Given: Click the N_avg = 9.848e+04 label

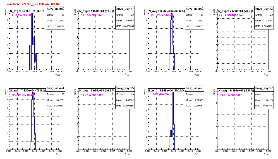Looking at the screenshot, I should tap(167, 90).
